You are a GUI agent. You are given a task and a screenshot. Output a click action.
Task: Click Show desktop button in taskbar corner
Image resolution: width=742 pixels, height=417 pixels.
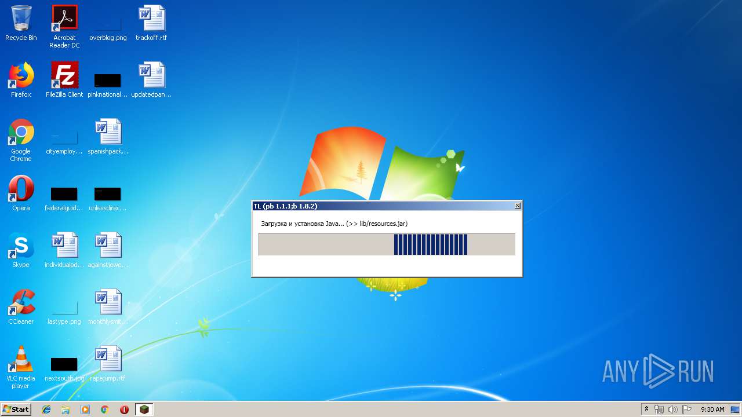[x=735, y=409]
